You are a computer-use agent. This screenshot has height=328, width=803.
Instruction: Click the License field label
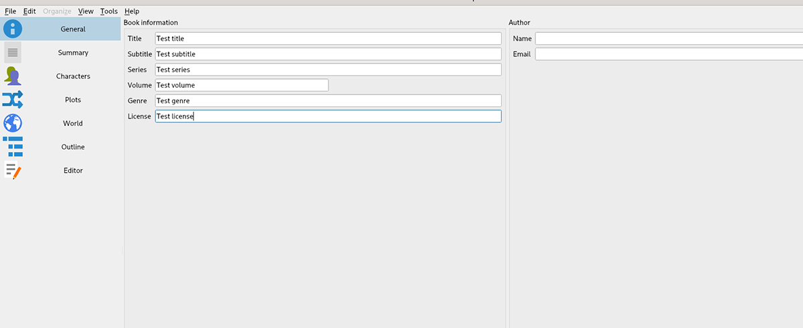(x=139, y=116)
